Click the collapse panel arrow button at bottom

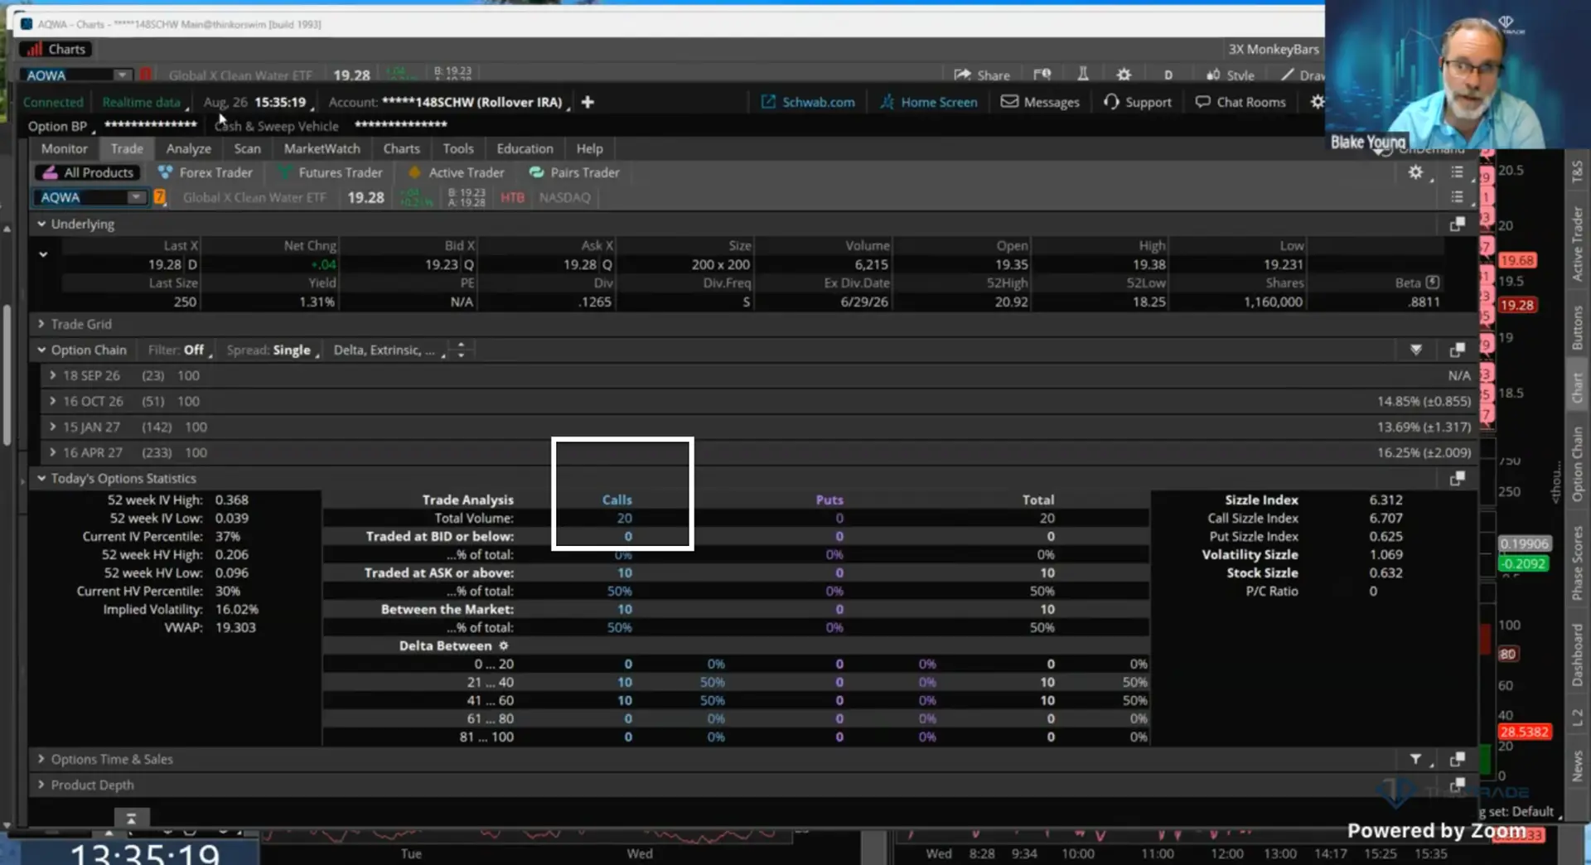click(x=131, y=819)
